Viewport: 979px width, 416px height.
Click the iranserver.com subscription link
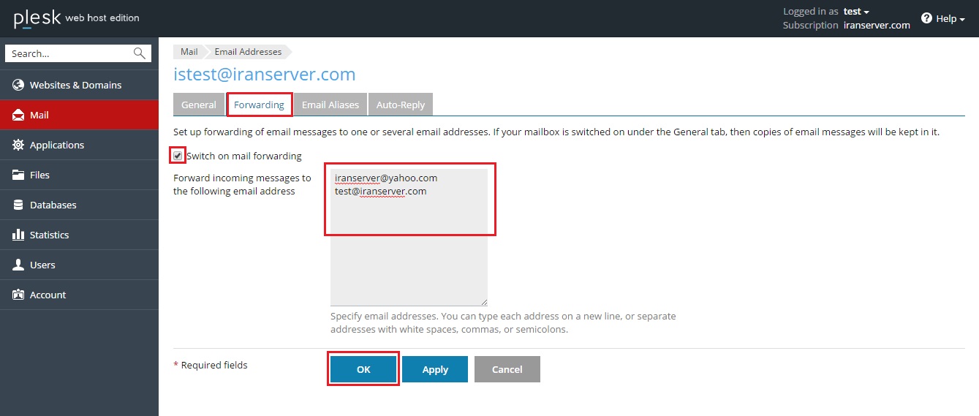coord(876,25)
